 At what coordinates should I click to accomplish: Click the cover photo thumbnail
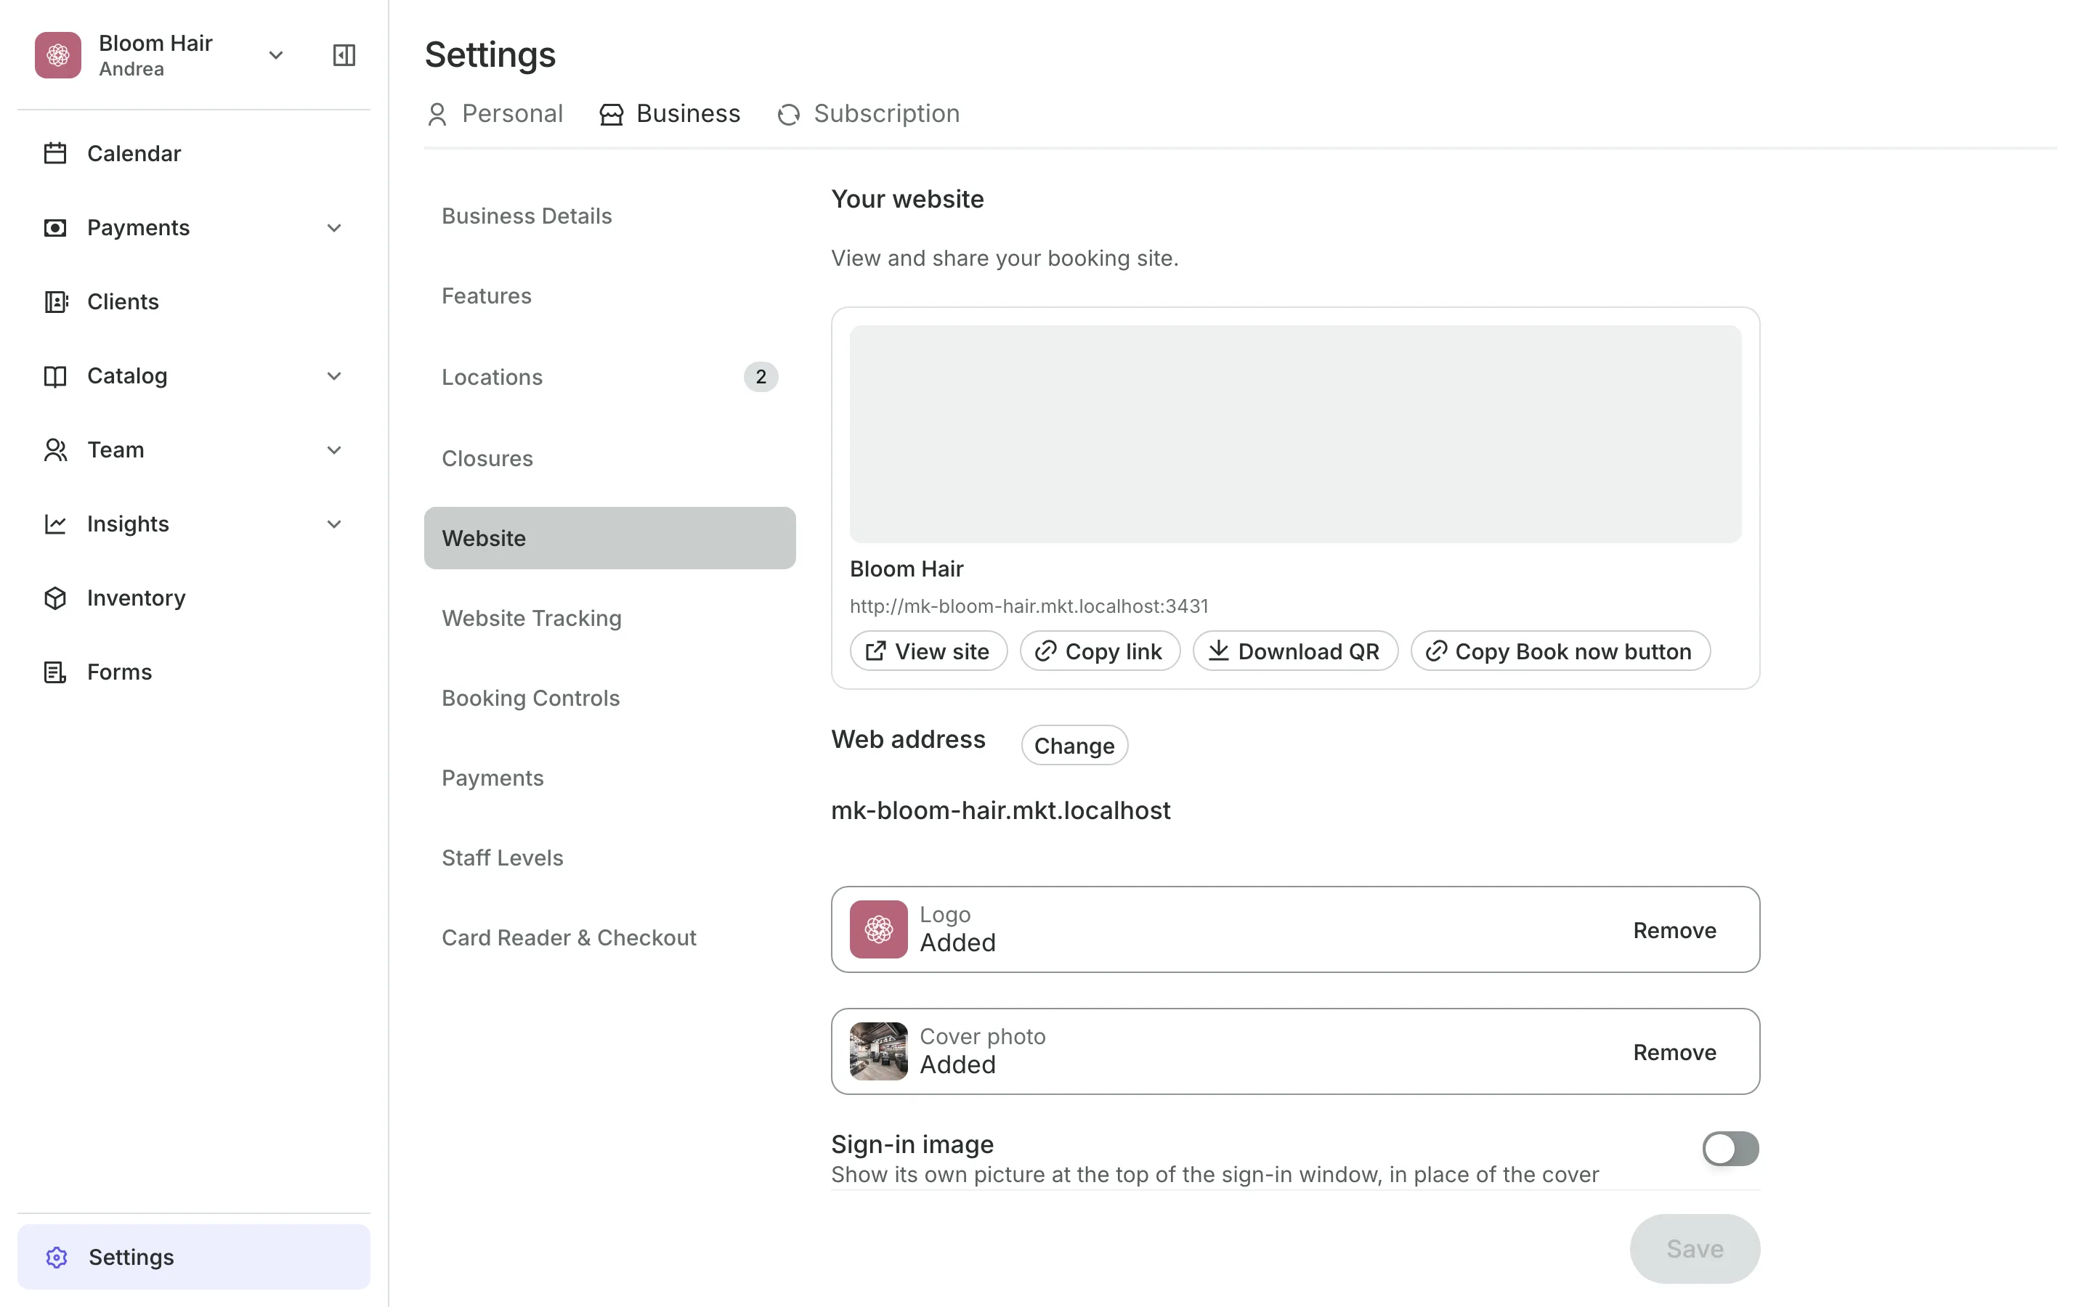tap(878, 1051)
